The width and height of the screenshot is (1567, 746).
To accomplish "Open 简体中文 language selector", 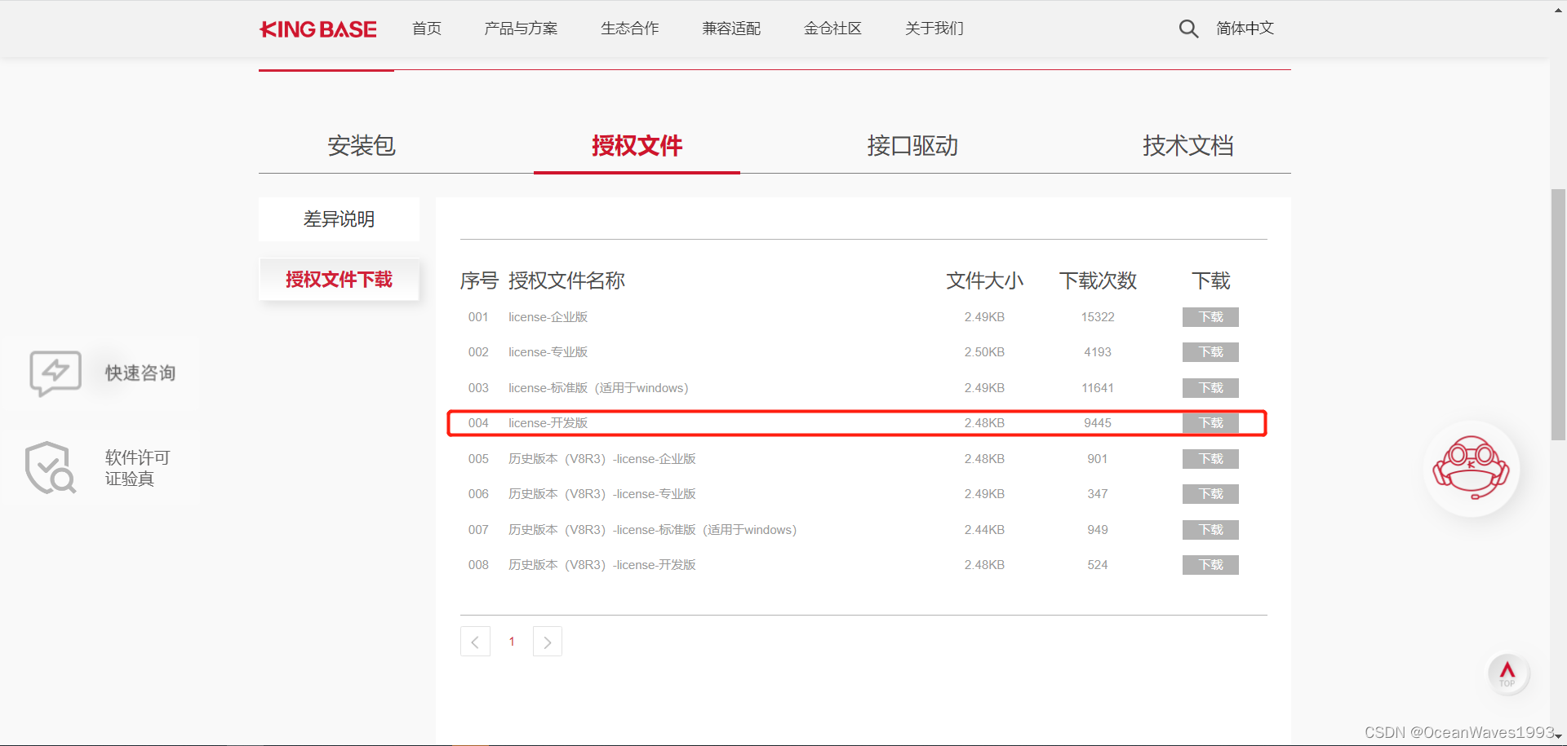I will coord(1245,29).
